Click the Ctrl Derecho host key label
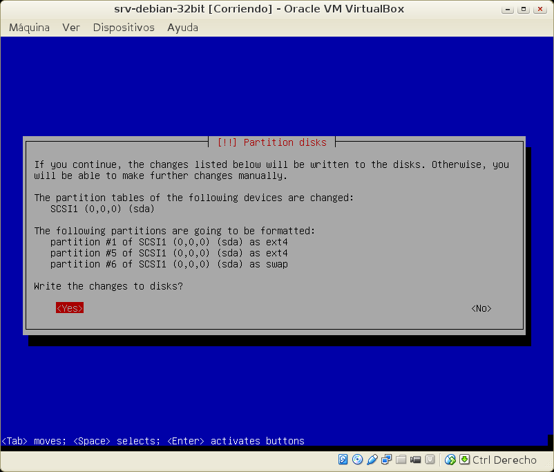 pyautogui.click(x=504, y=460)
